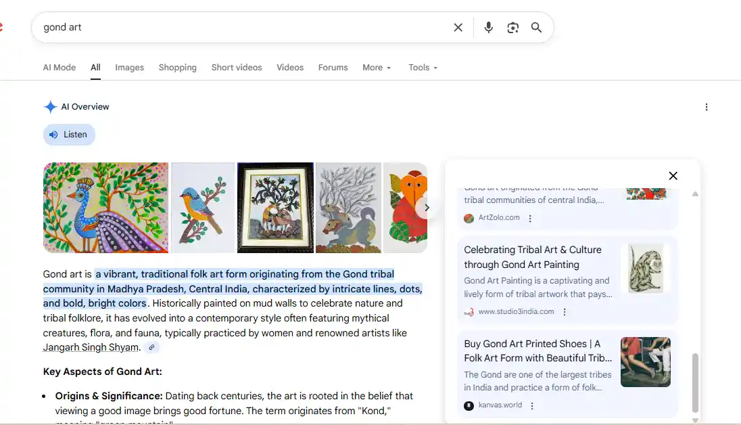Open the Tools dropdown
741x425 pixels.
pos(423,68)
